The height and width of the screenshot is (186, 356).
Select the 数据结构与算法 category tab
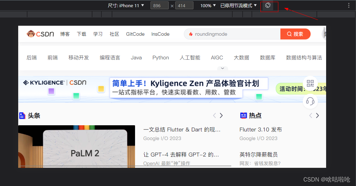click(x=304, y=58)
